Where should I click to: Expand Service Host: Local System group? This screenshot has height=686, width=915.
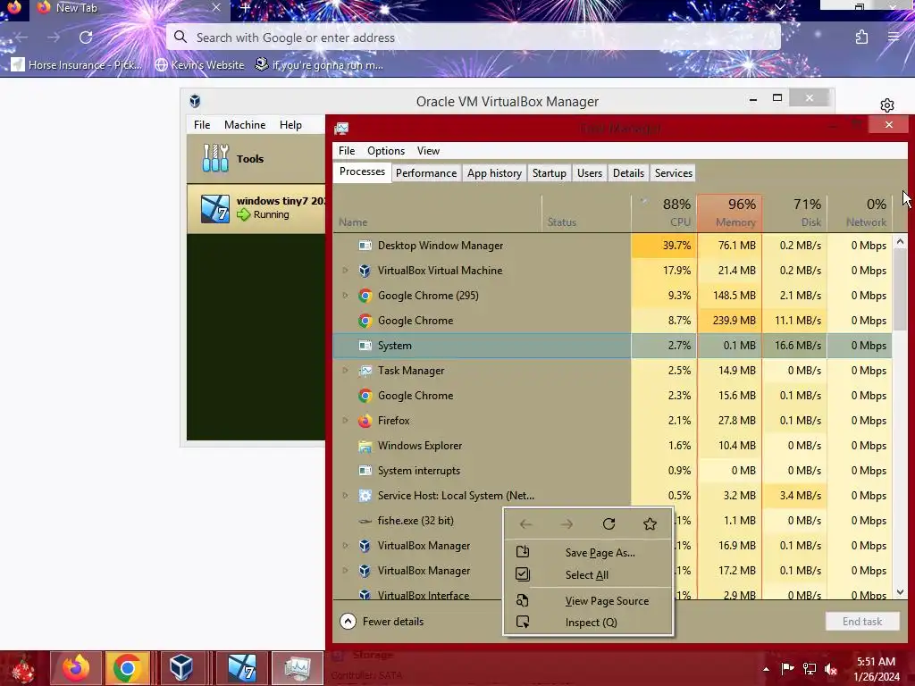click(345, 496)
